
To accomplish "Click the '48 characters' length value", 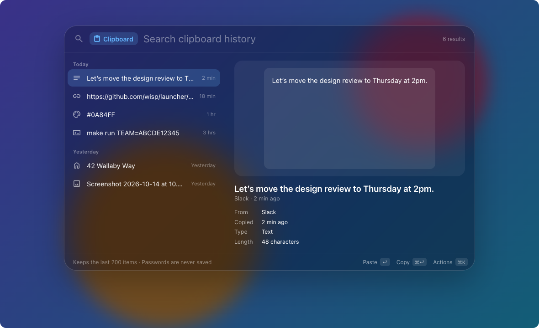I will pos(280,241).
